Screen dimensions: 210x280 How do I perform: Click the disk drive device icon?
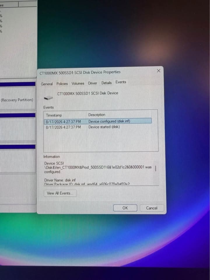click(x=48, y=98)
